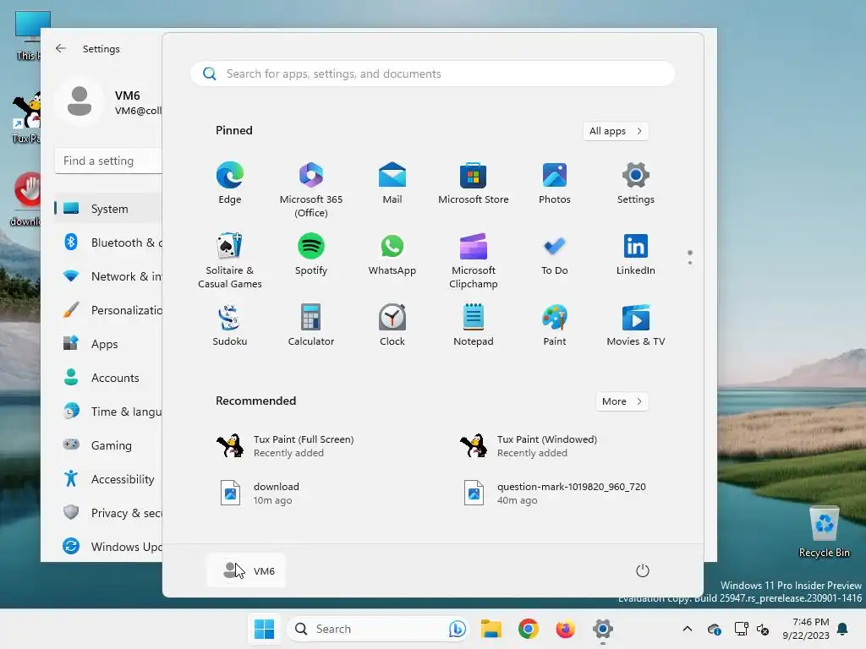The height and width of the screenshot is (649, 866).
Task: Launch Sudoku game
Action: click(230, 325)
